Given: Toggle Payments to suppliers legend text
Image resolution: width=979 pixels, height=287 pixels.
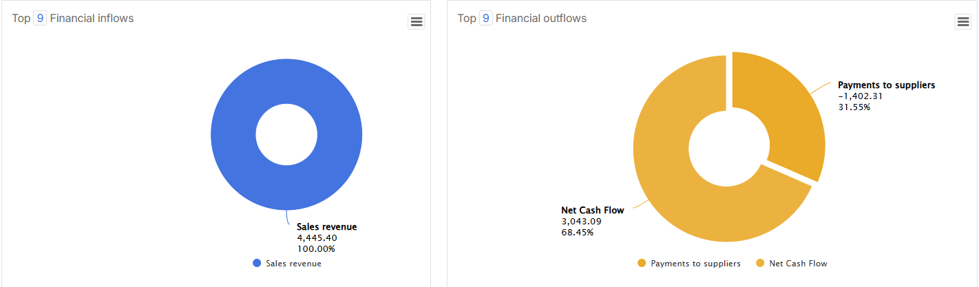Looking at the screenshot, I should click(x=695, y=264).
